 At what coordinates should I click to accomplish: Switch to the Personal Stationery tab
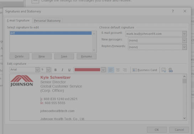47,21
